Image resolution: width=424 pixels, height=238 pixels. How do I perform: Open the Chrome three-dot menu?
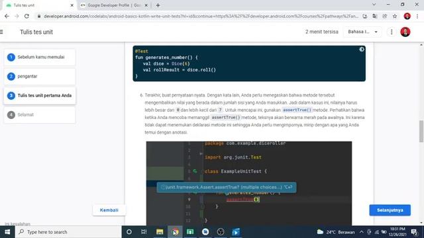tap(417, 16)
